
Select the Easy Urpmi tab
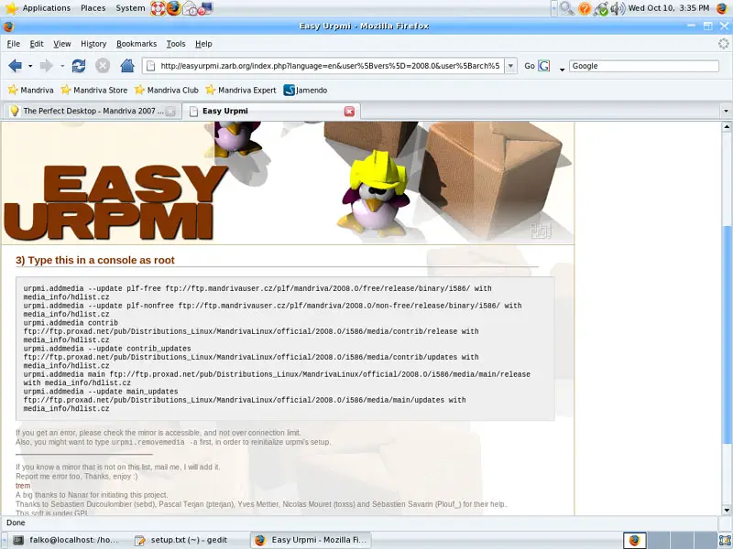point(271,111)
